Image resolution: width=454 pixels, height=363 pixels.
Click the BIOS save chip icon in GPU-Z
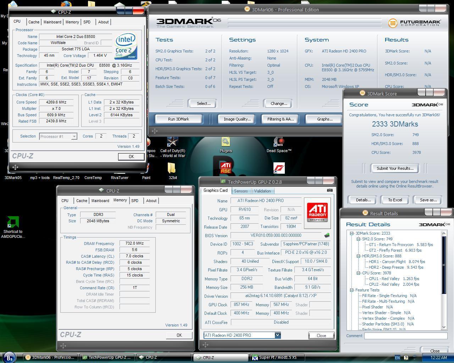coord(327,235)
